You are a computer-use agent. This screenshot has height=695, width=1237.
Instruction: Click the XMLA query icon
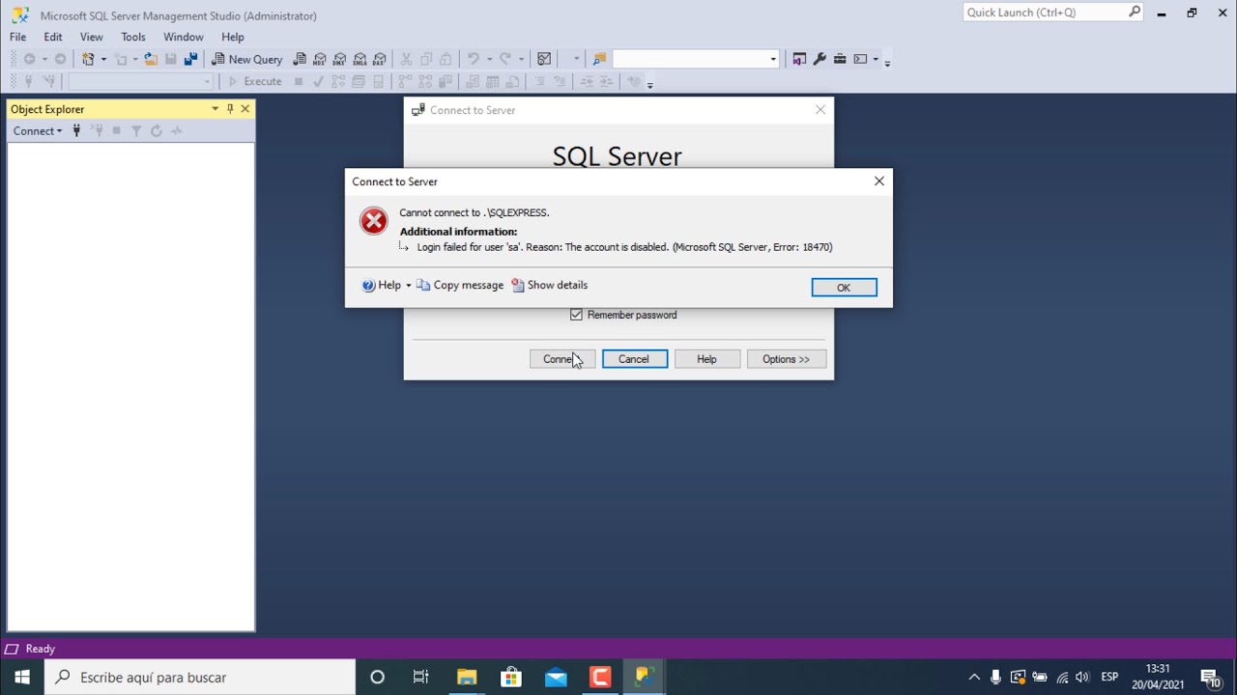pyautogui.click(x=360, y=59)
